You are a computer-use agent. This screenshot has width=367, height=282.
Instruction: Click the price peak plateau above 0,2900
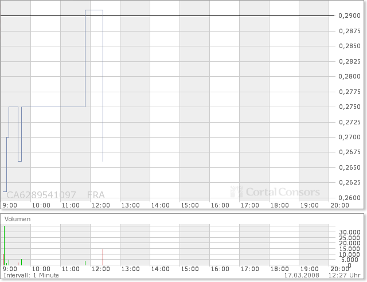(94, 10)
